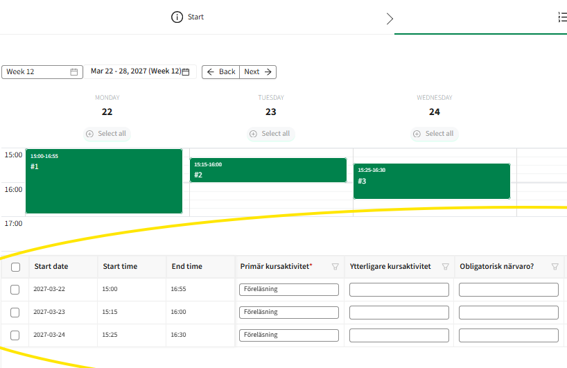
Task: Select all events on Monday 22
Action: [x=107, y=134]
